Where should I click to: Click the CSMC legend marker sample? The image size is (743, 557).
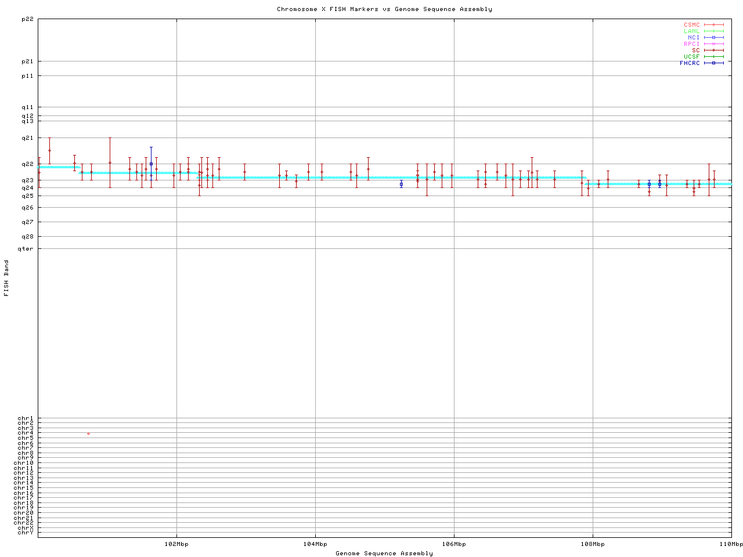click(x=713, y=25)
